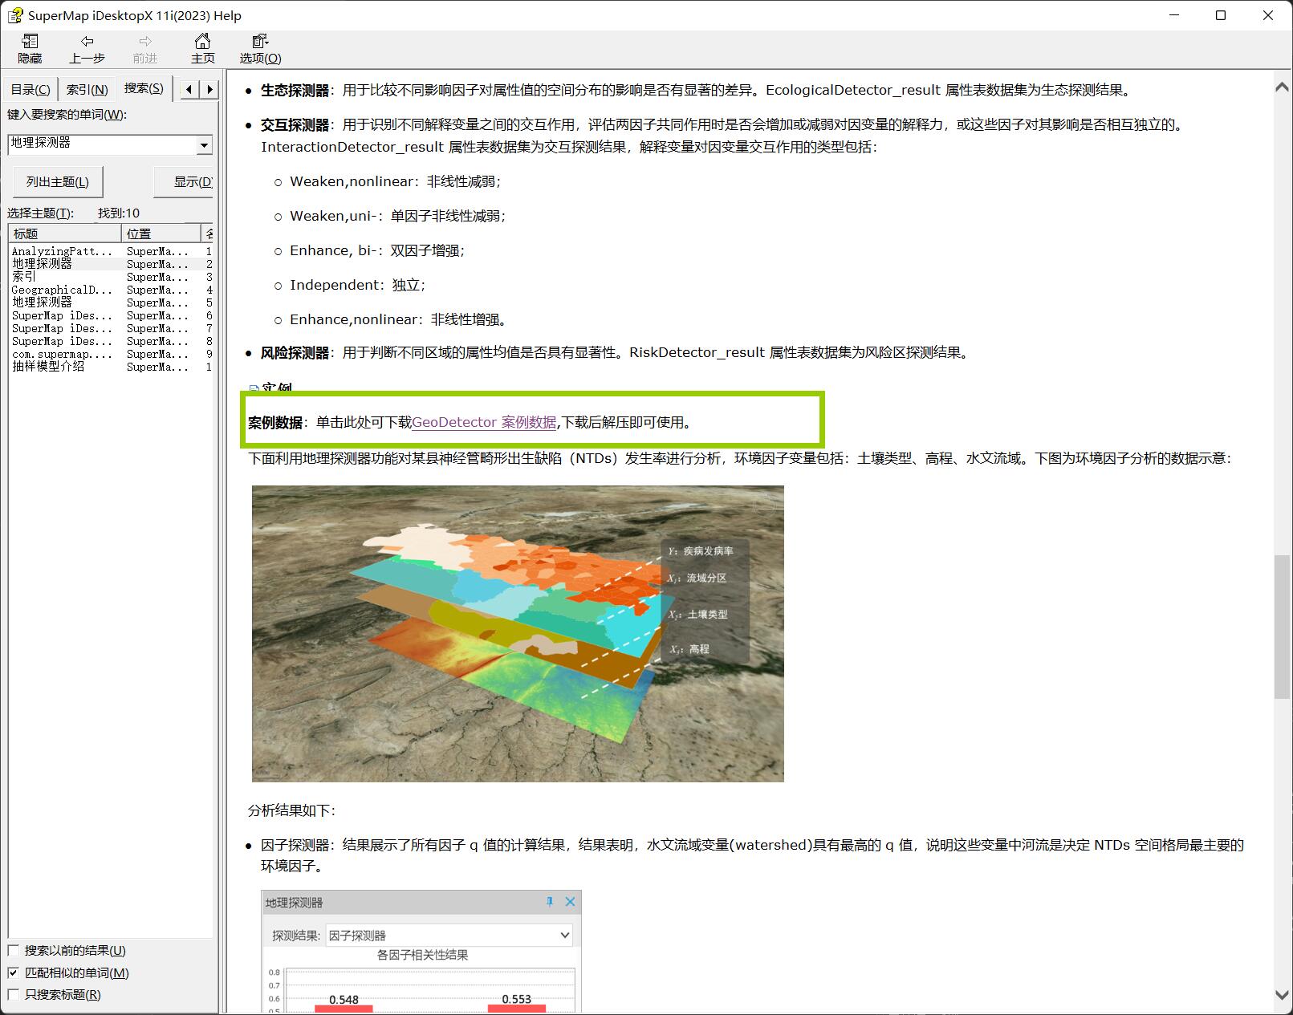The width and height of the screenshot is (1293, 1015).
Task: Select the SuperMap iDes... topic in row 7
Action: [x=112, y=328]
